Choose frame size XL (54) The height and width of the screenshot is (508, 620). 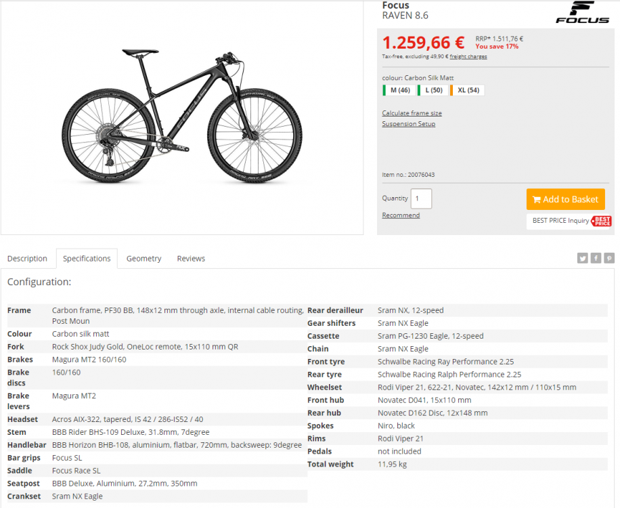coord(466,90)
